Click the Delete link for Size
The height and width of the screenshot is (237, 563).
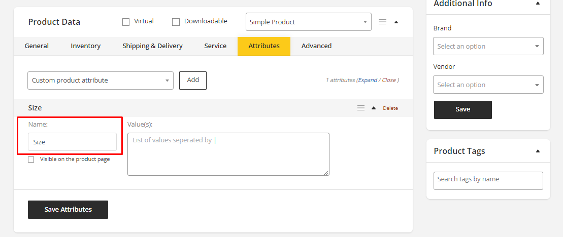click(x=390, y=108)
